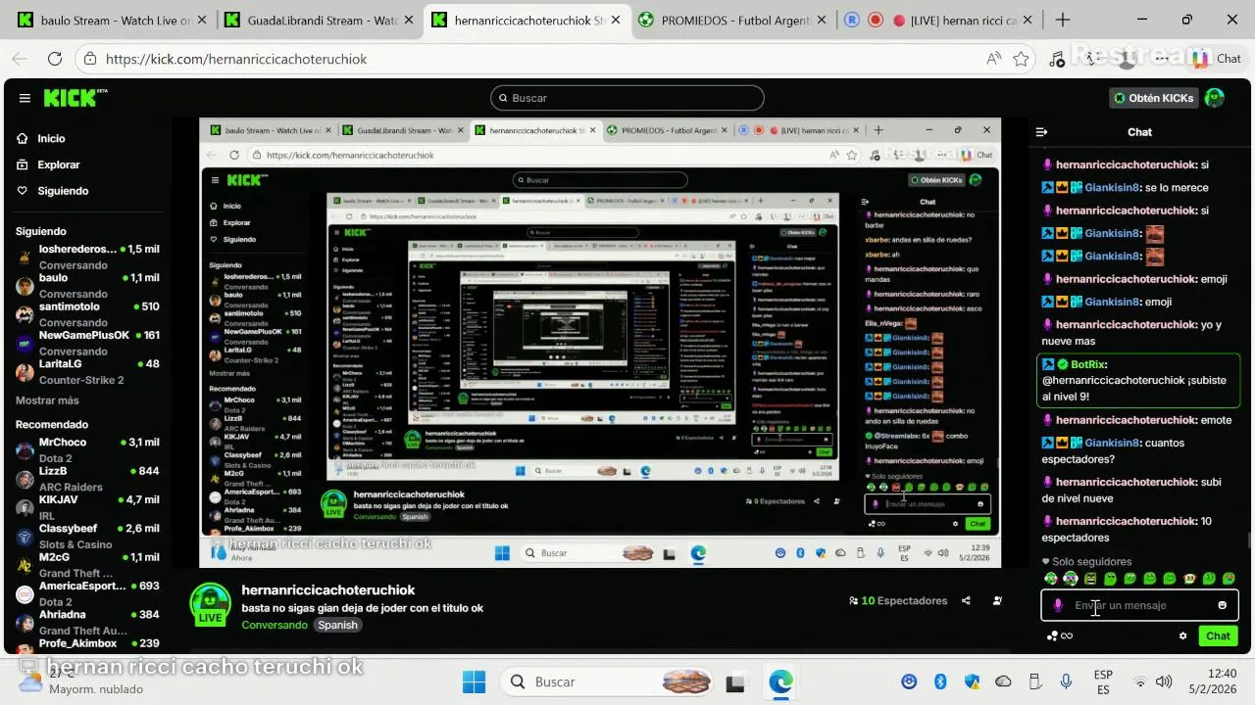Click the streamer LIVE avatar
This screenshot has width=1255, height=705.
210,605
